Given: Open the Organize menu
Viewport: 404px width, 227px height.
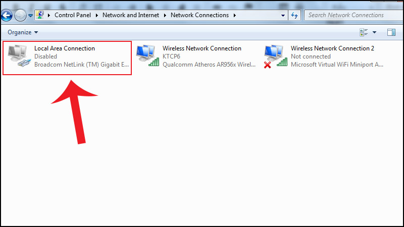Looking at the screenshot, I should tap(23, 32).
